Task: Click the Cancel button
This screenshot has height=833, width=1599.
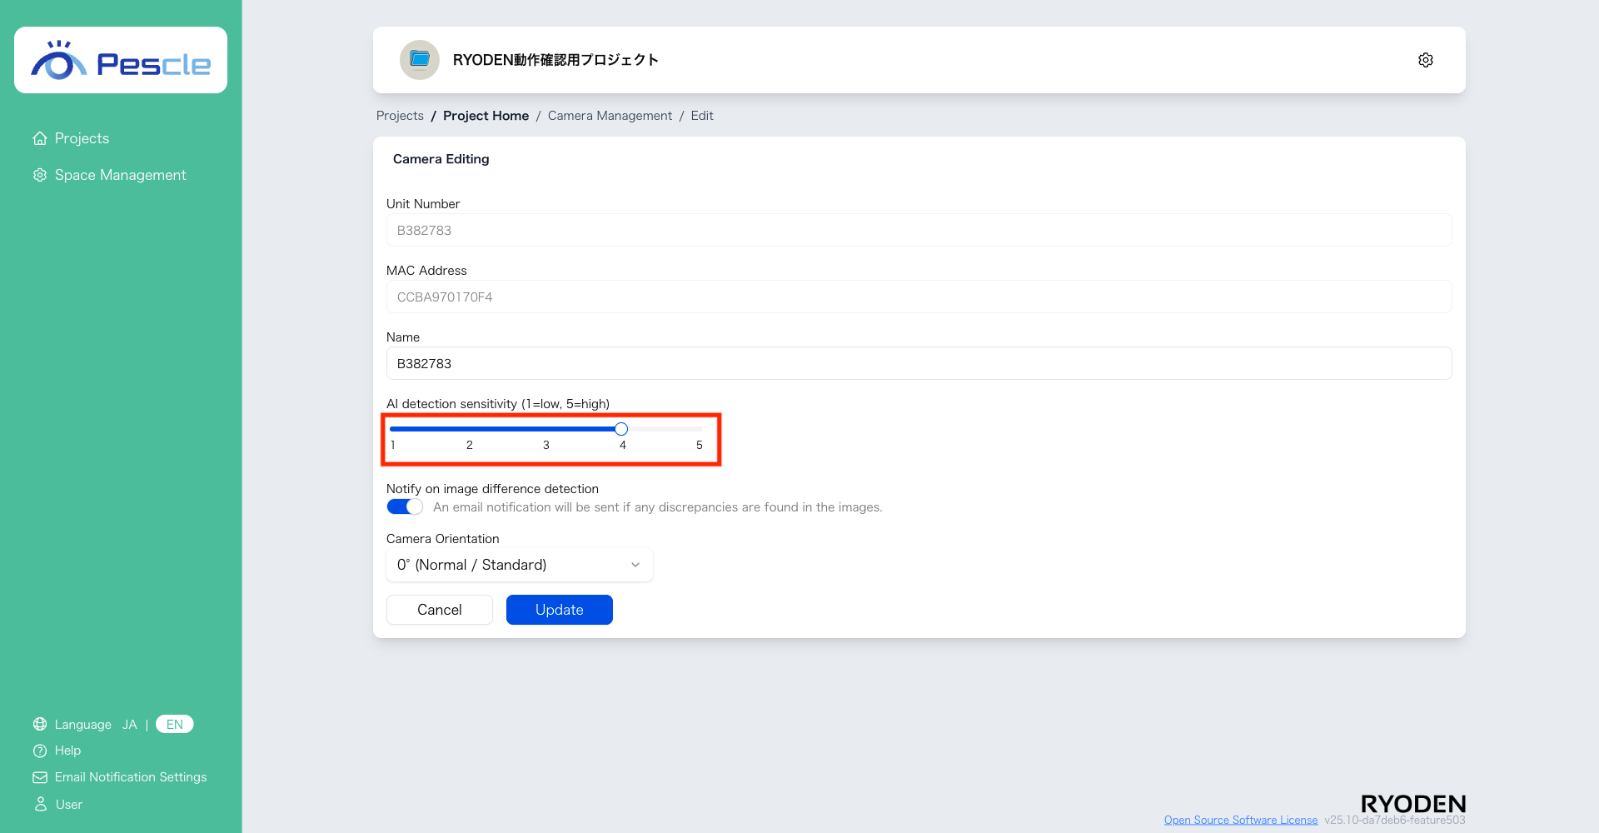Action: coord(439,610)
